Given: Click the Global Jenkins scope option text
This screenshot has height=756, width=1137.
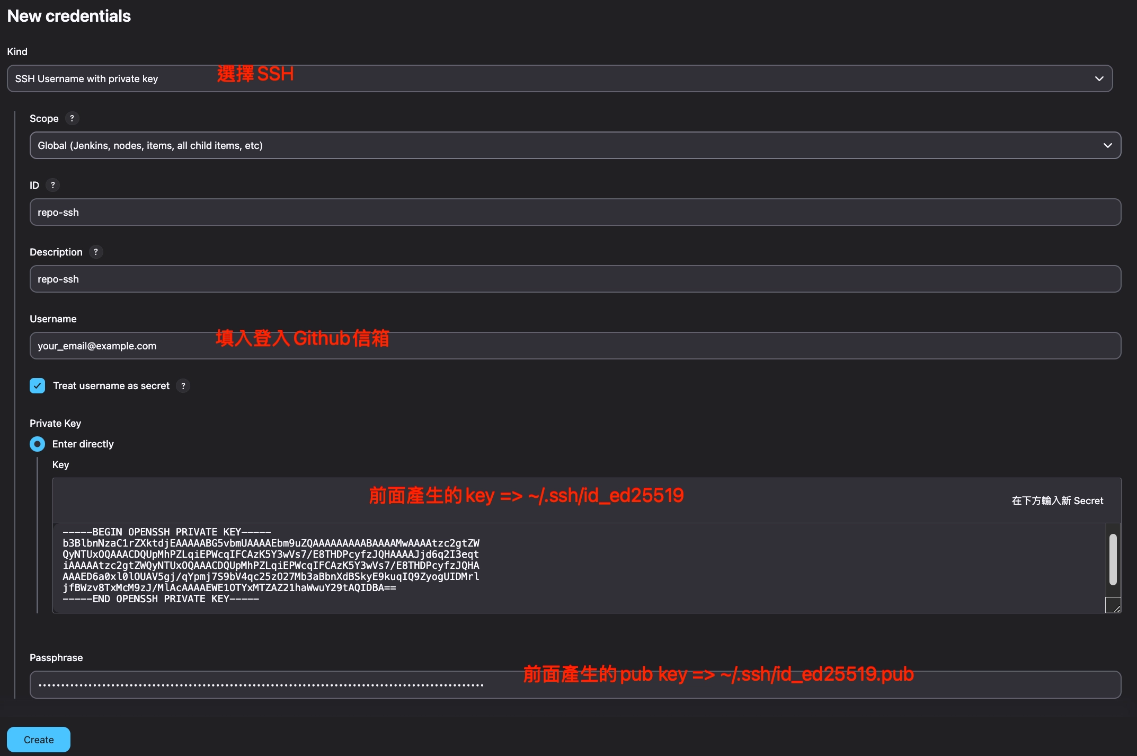Looking at the screenshot, I should pos(150,145).
